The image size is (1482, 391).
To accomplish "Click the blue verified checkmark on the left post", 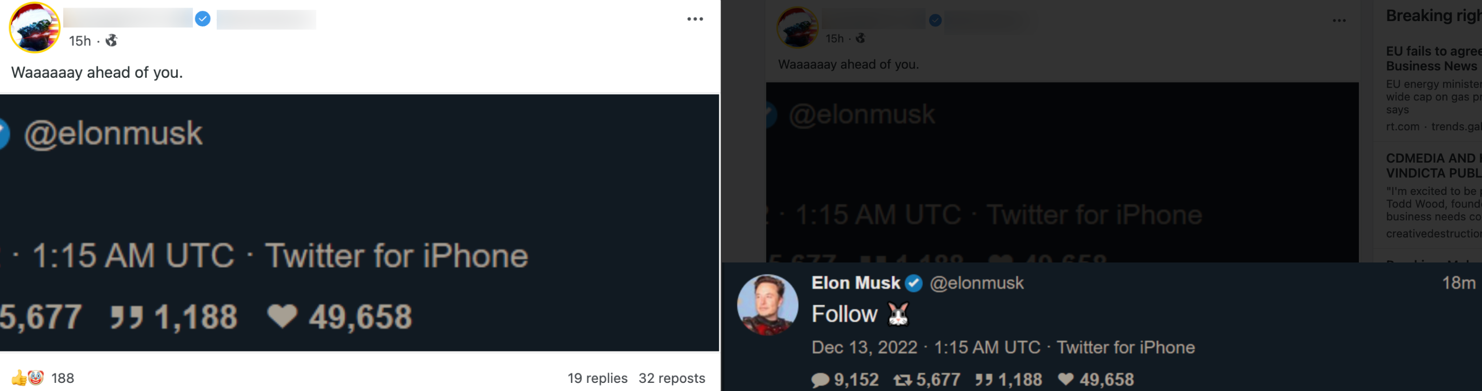I will tap(203, 18).
